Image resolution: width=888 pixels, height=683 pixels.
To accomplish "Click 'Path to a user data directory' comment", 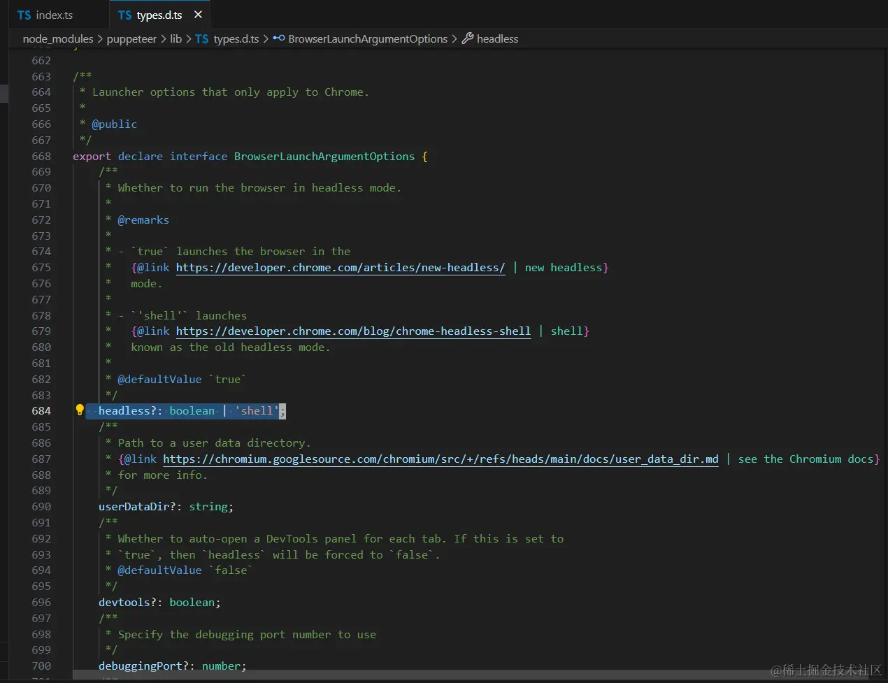I will point(214,443).
